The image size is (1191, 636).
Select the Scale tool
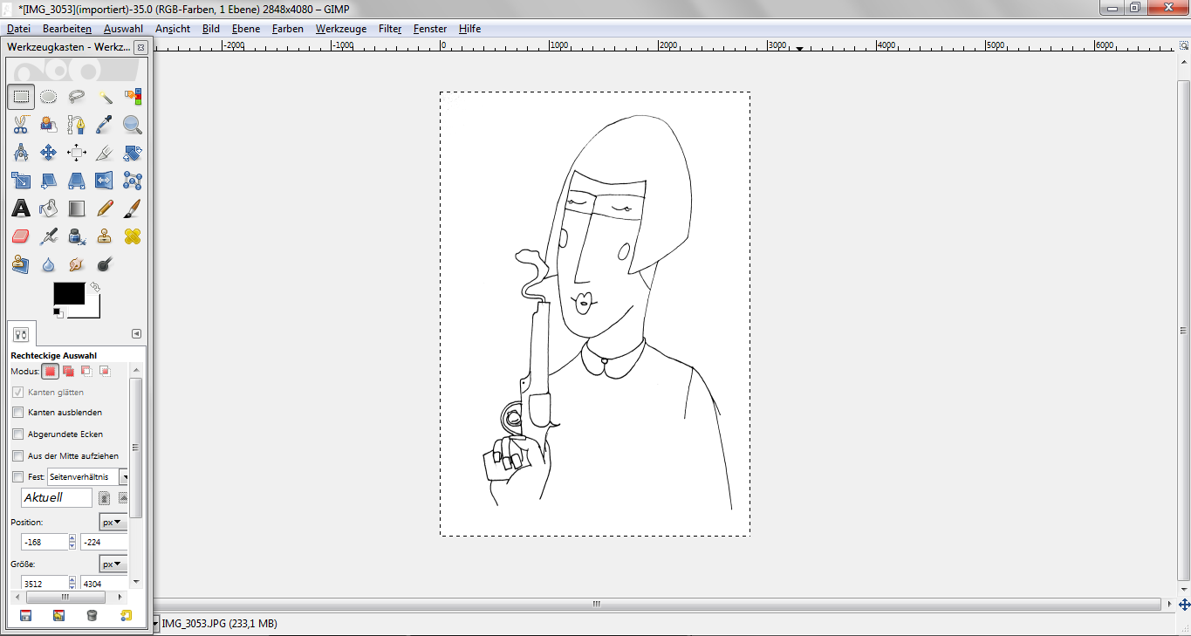tap(21, 181)
